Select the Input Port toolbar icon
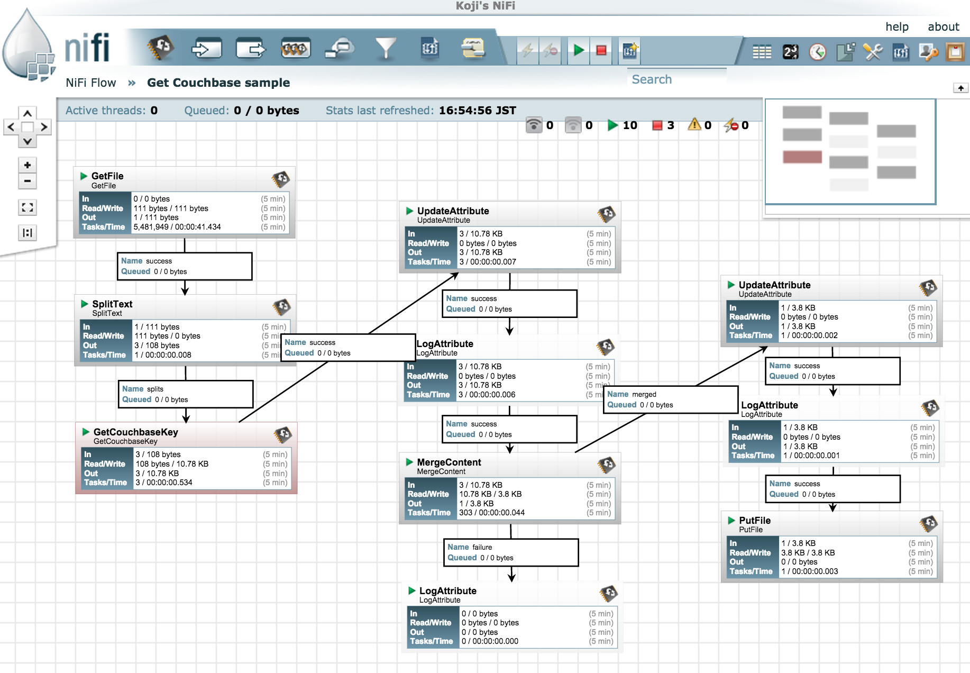 (x=206, y=49)
